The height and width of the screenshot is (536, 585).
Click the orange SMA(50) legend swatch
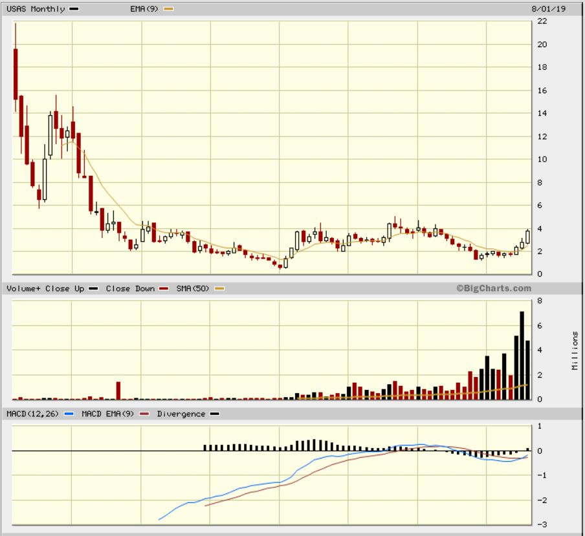[x=219, y=289]
